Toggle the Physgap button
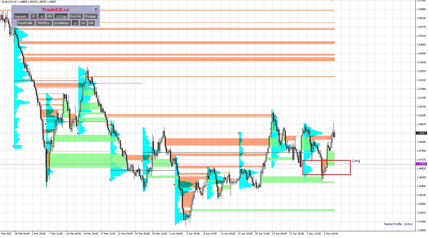The image size is (428, 238). point(90,17)
